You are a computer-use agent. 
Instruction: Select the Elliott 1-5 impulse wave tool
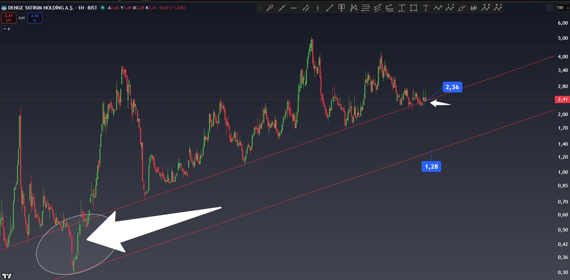(450, 7)
